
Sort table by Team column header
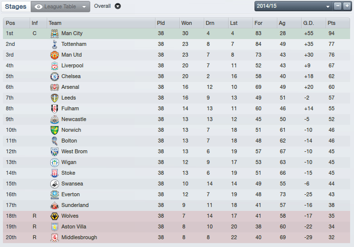pyautogui.click(x=55, y=23)
